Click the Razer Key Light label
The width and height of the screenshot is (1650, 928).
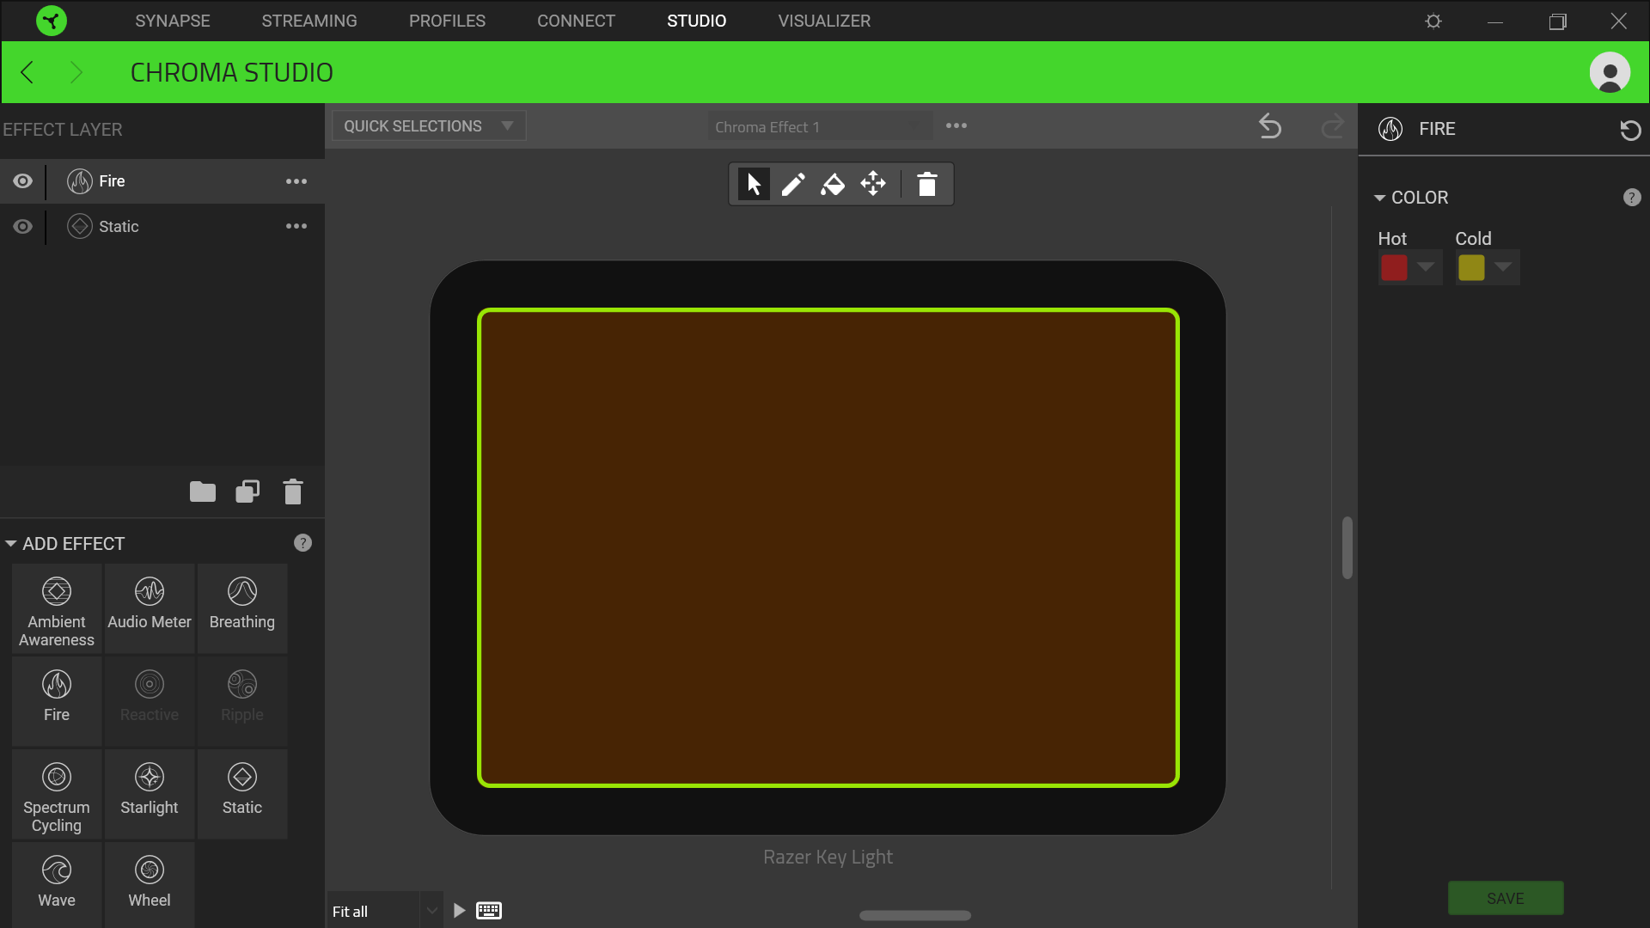[x=828, y=857]
